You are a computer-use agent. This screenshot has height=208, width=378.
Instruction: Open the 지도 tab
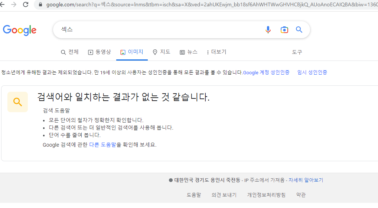pos(161,52)
